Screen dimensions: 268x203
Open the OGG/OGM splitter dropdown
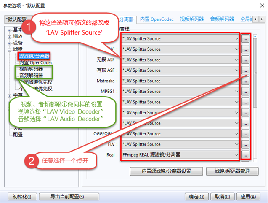coord(180,134)
